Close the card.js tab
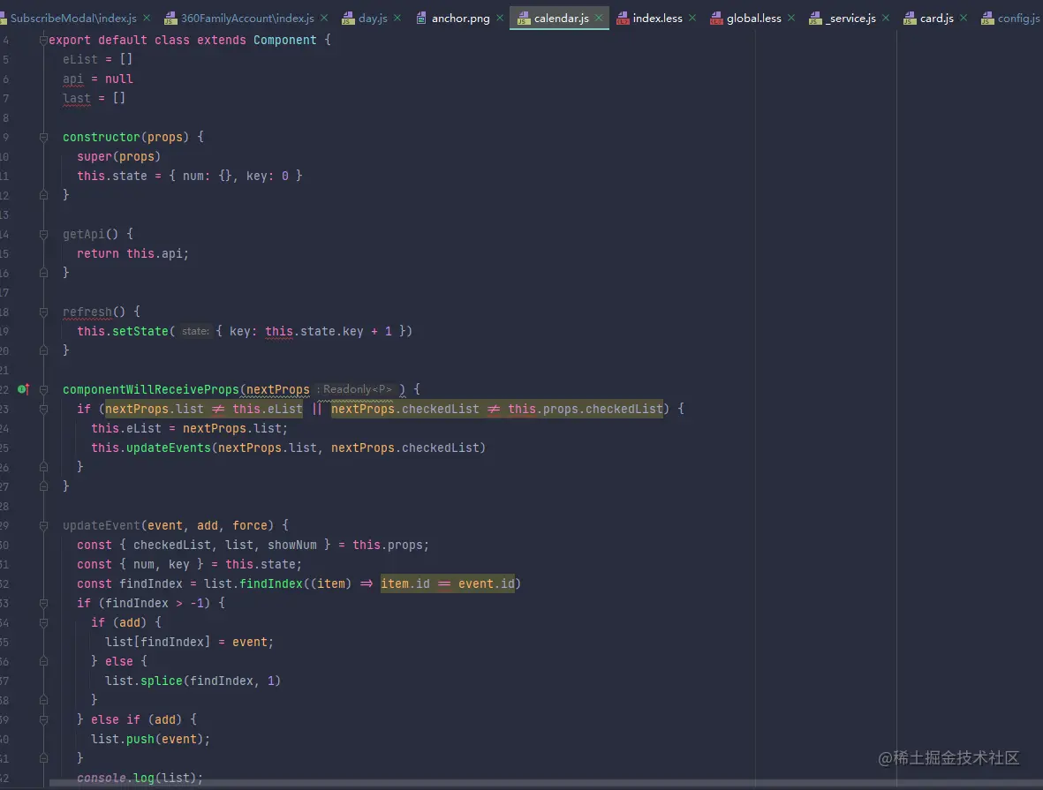This screenshot has height=790, width=1043. [964, 18]
